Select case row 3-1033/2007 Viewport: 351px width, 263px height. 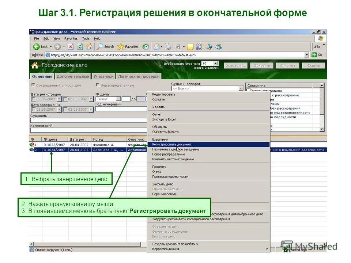[x=54, y=145]
